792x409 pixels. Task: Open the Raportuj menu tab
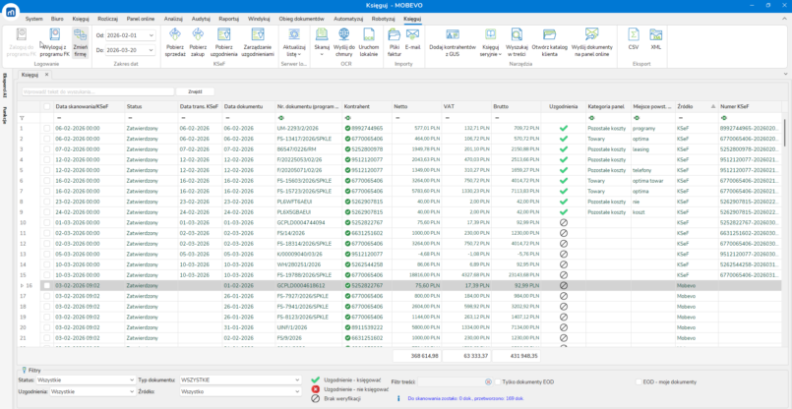pos(228,19)
